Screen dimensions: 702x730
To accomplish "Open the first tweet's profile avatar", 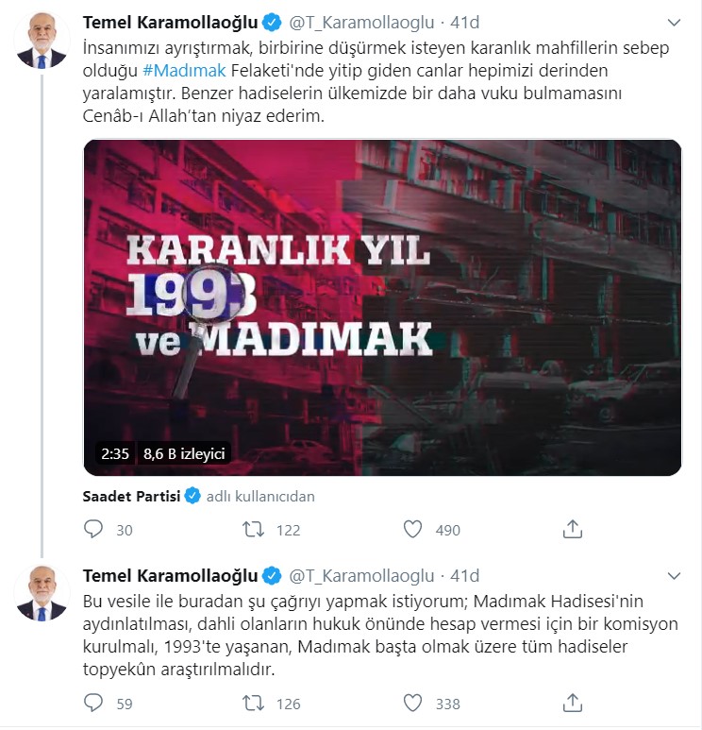I will click(x=42, y=40).
